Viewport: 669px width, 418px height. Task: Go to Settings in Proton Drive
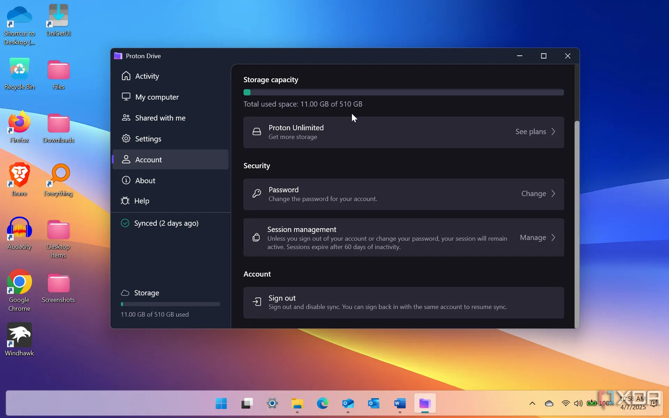(x=170, y=139)
